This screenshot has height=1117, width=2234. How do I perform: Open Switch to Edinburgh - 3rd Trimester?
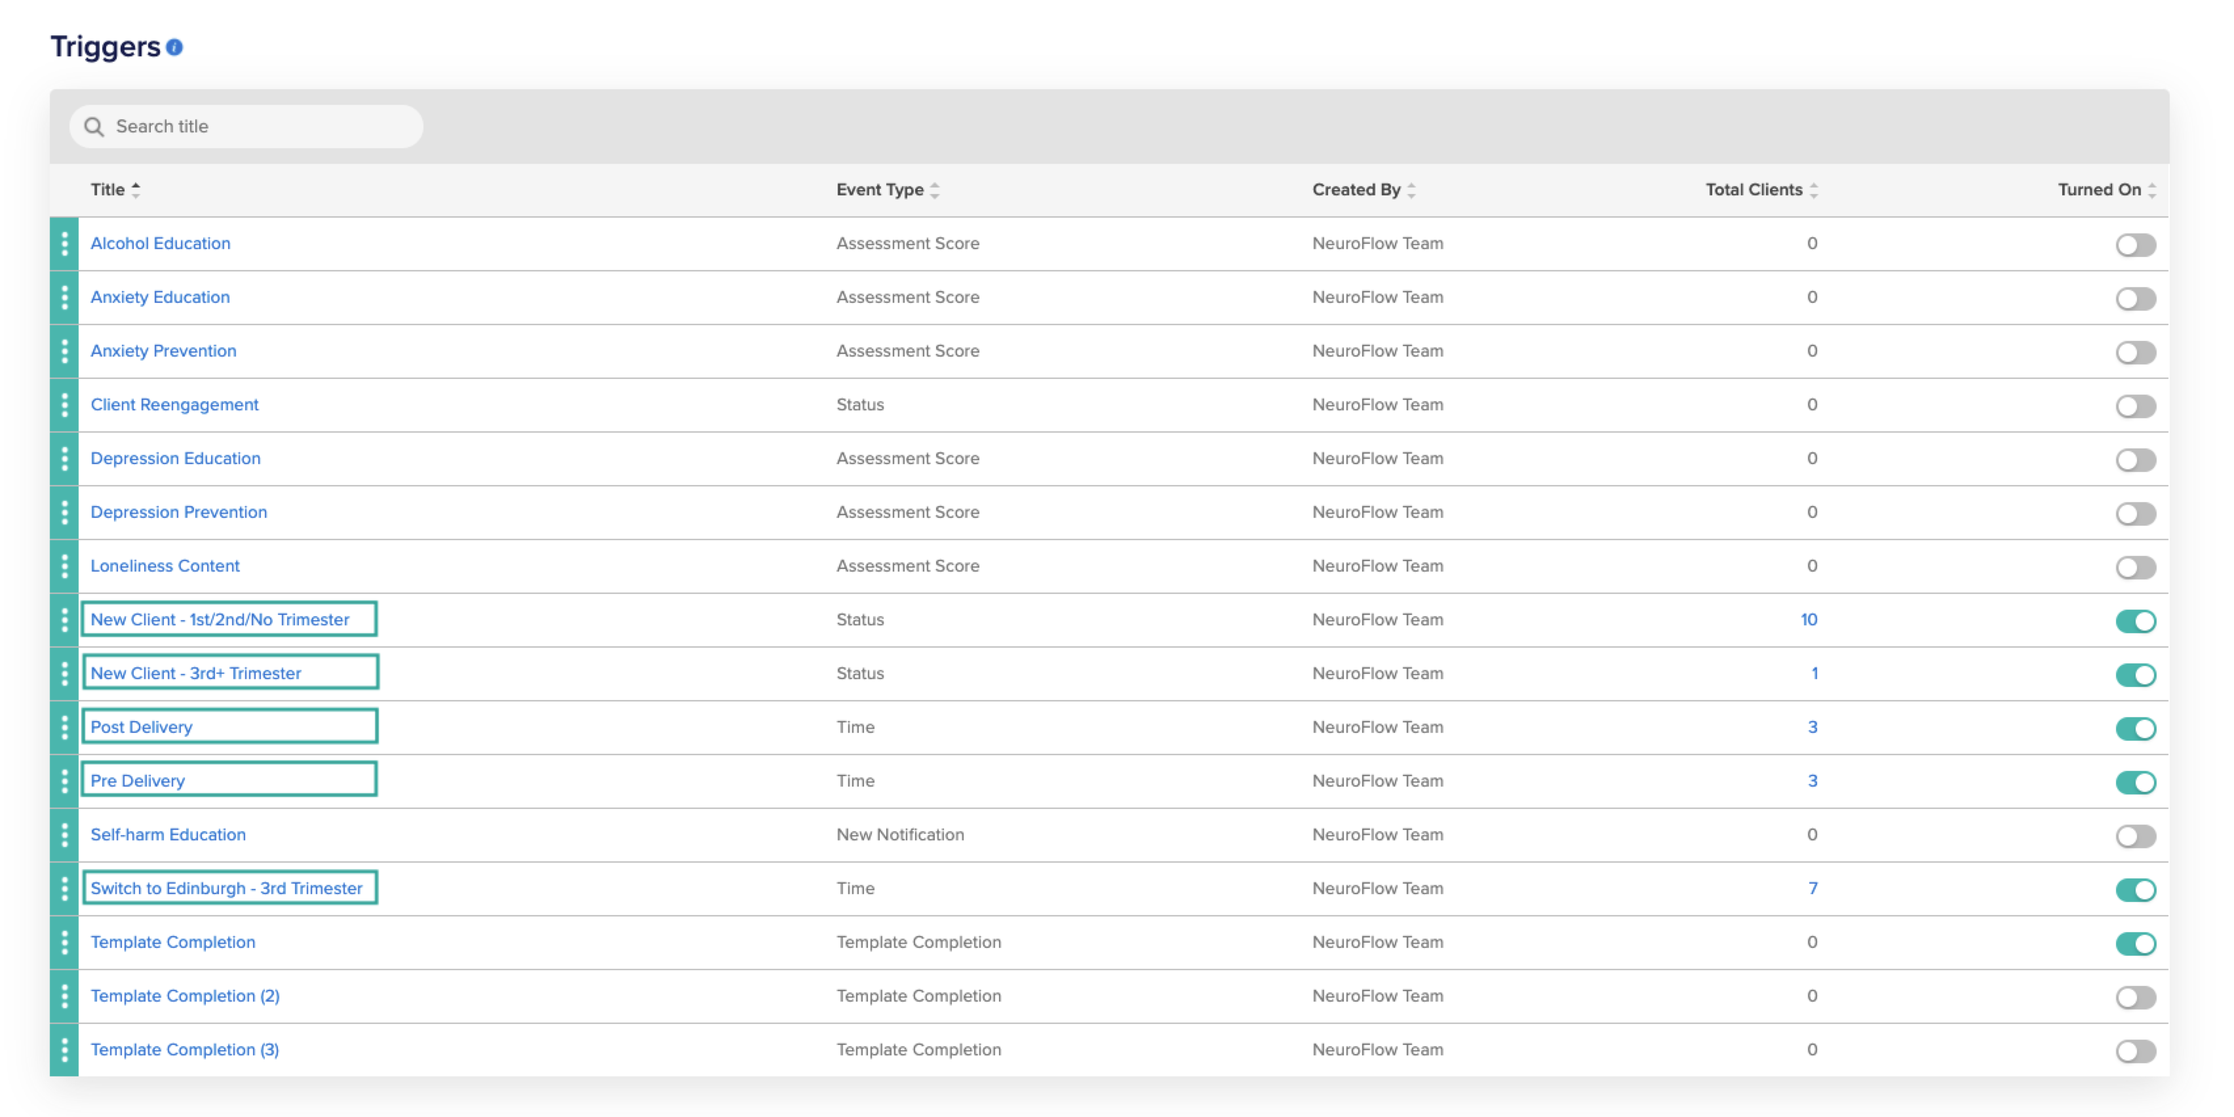pyautogui.click(x=226, y=889)
